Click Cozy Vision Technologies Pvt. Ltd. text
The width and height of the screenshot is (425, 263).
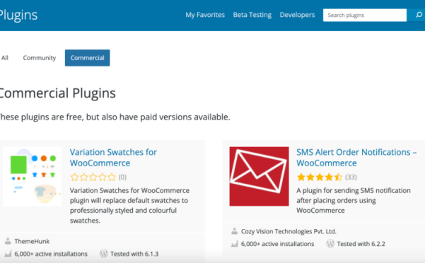pos(289,231)
